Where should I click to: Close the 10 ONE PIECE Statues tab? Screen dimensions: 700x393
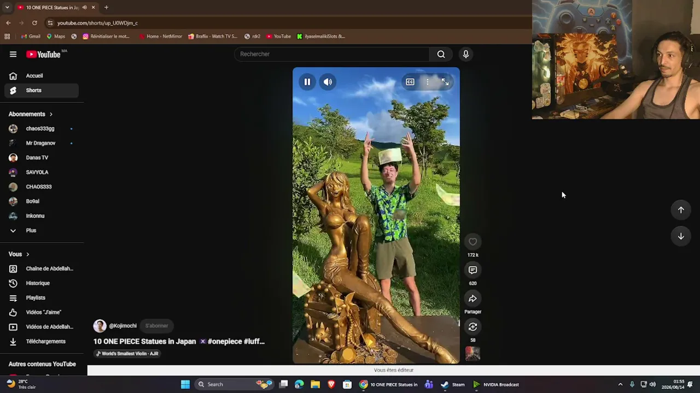[94, 7]
